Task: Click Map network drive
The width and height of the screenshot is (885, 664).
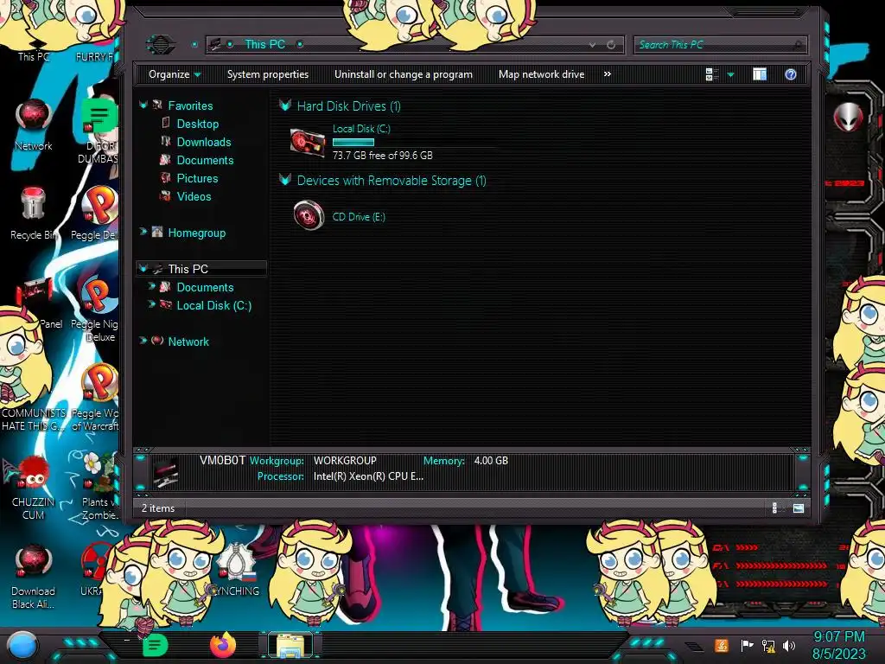Action: point(541,74)
